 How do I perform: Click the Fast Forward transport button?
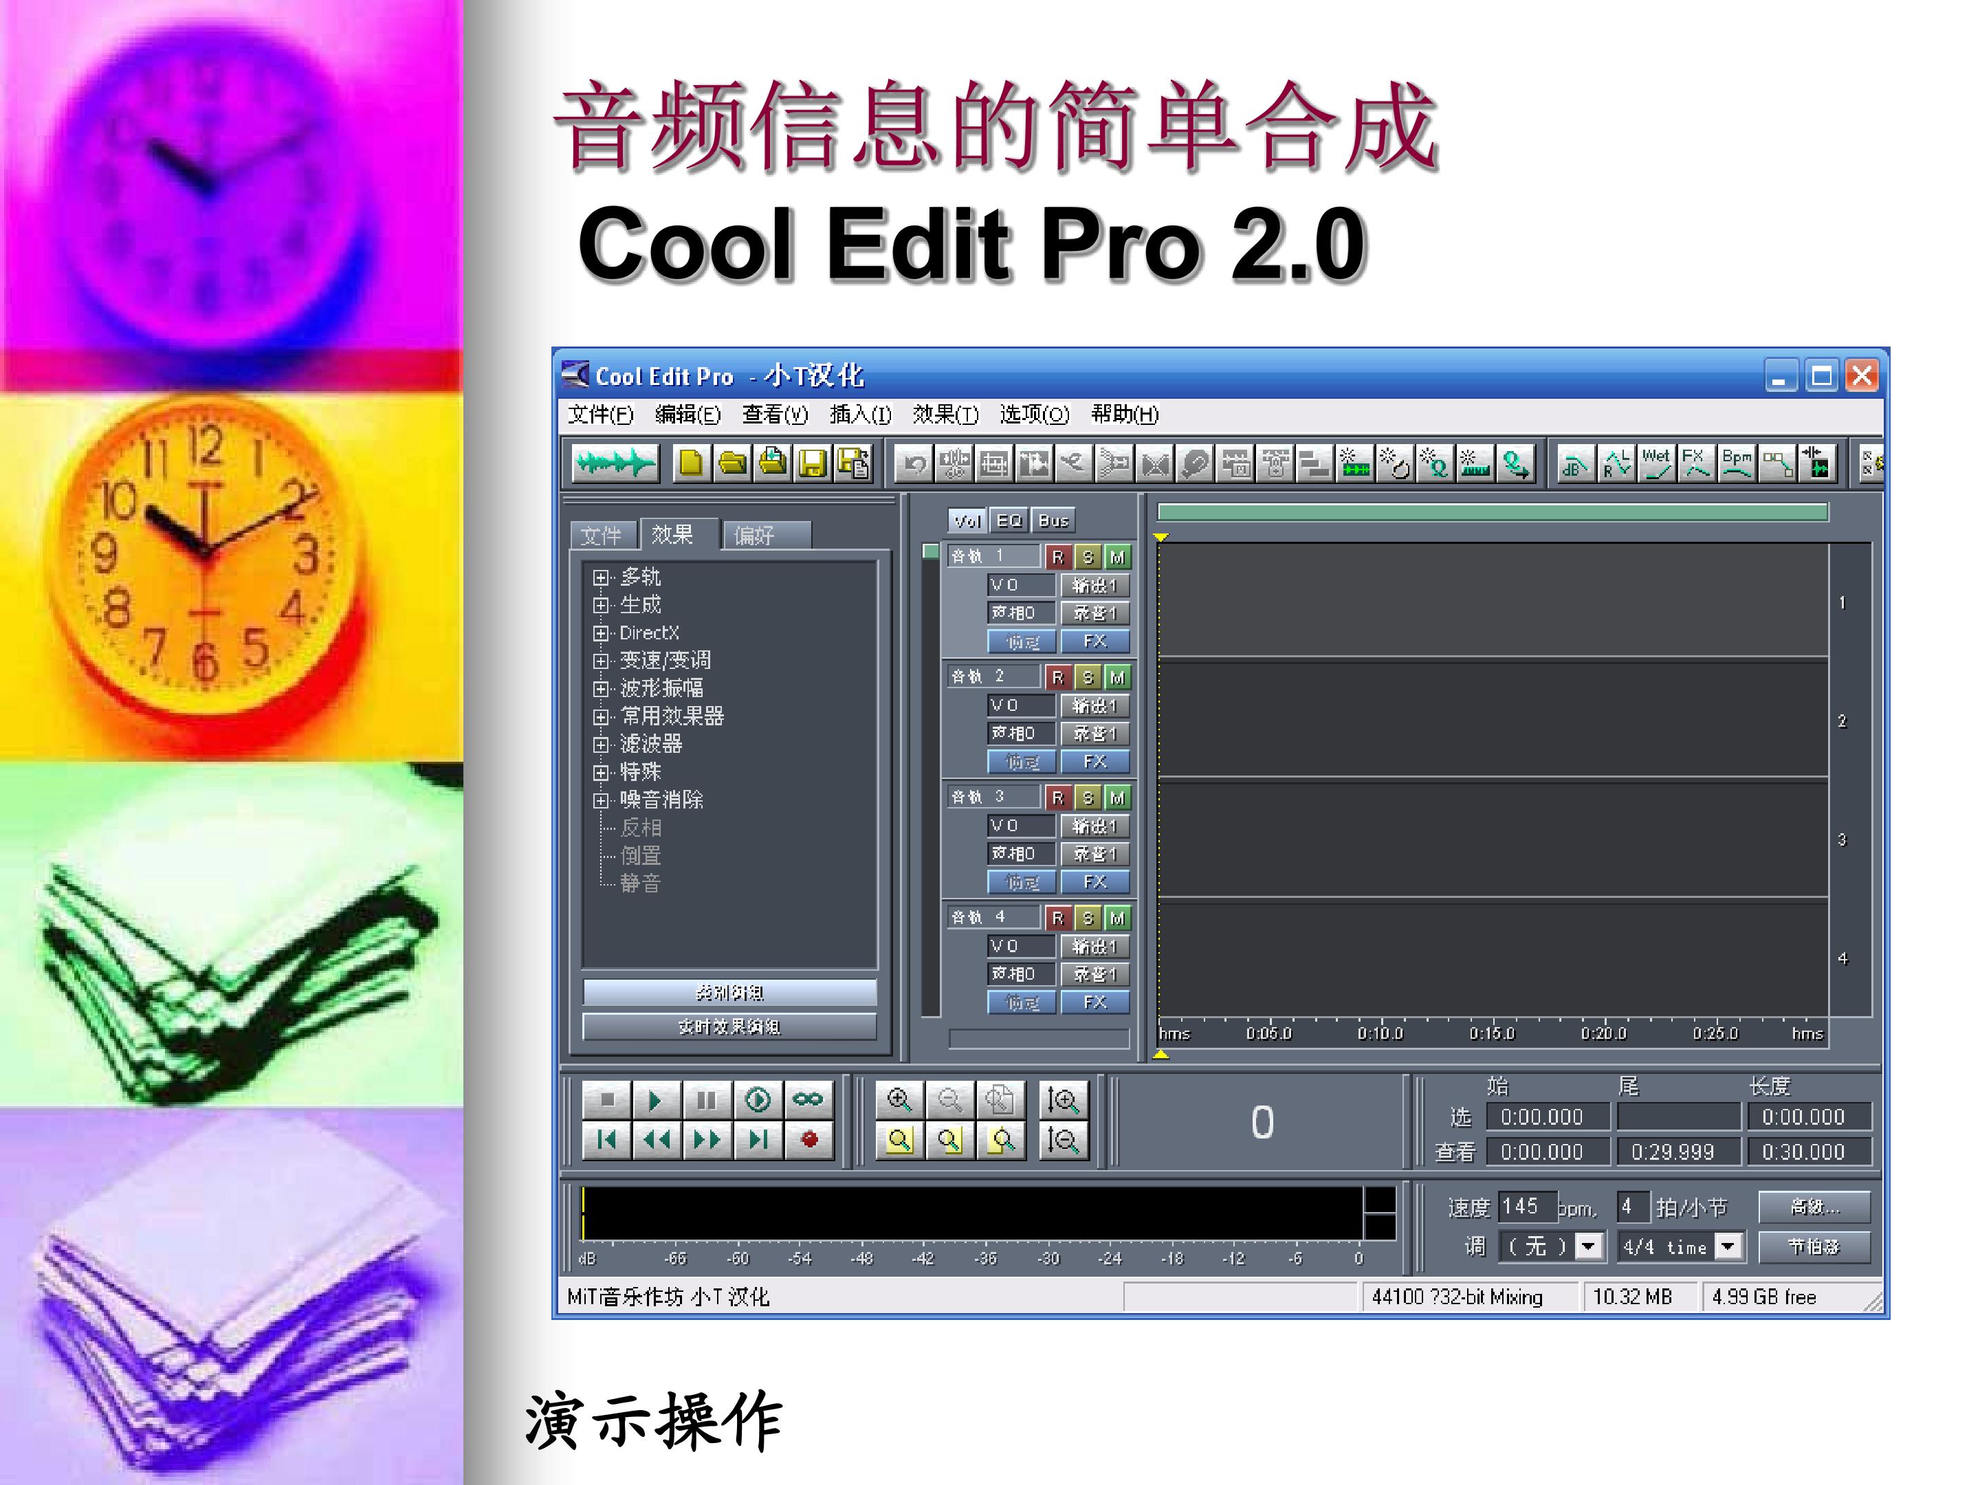click(707, 1139)
